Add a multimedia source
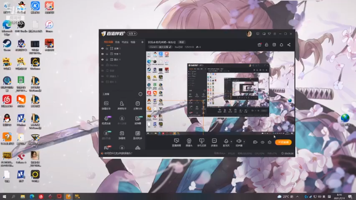 [x=214, y=142]
